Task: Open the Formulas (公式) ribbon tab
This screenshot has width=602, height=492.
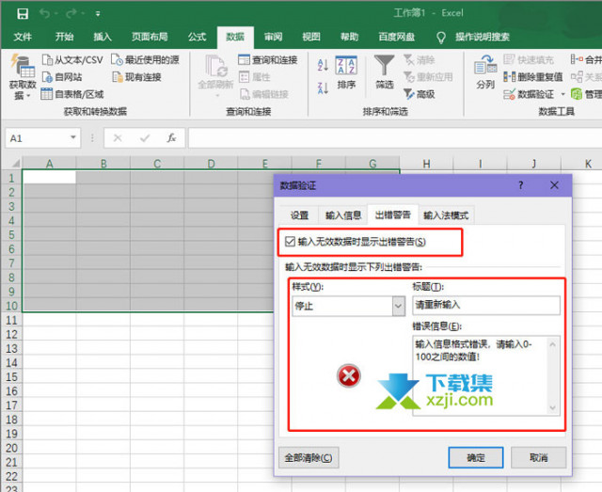Action: point(197,37)
